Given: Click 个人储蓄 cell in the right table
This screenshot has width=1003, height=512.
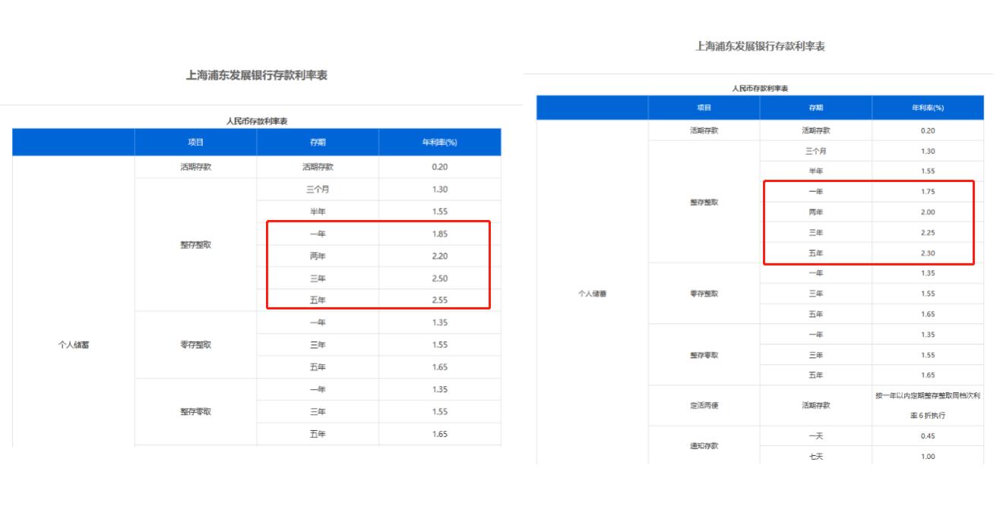Looking at the screenshot, I should (592, 294).
